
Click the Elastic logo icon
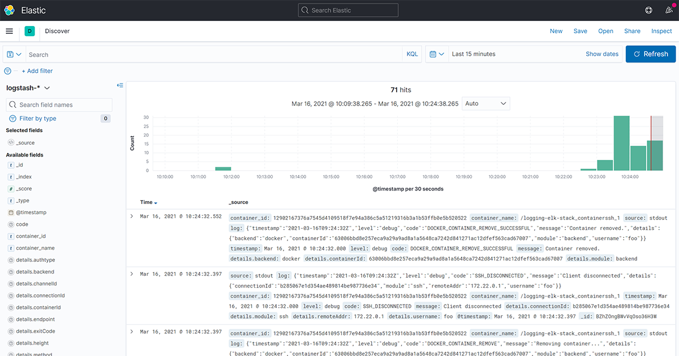tap(9, 10)
